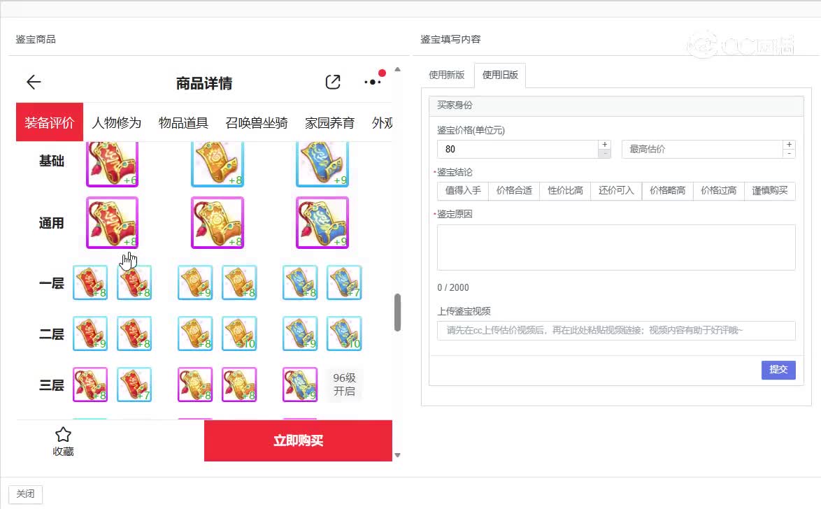Choose 价格略高 as the conclusion
The image size is (821, 509).
[668, 191]
